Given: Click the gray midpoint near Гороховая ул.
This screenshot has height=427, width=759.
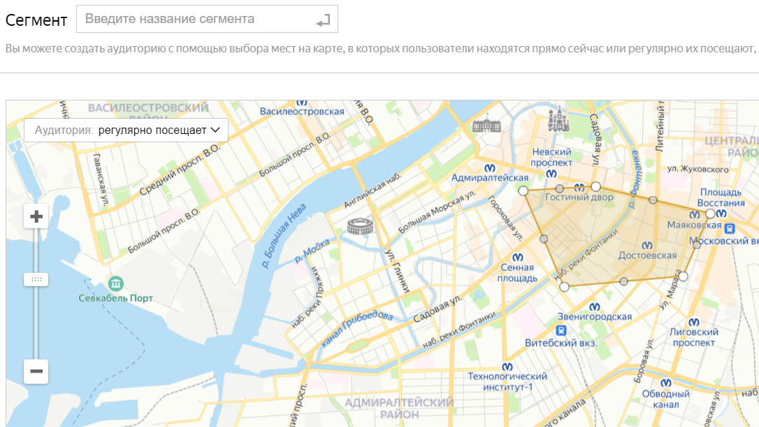Looking at the screenshot, I should click(x=544, y=239).
